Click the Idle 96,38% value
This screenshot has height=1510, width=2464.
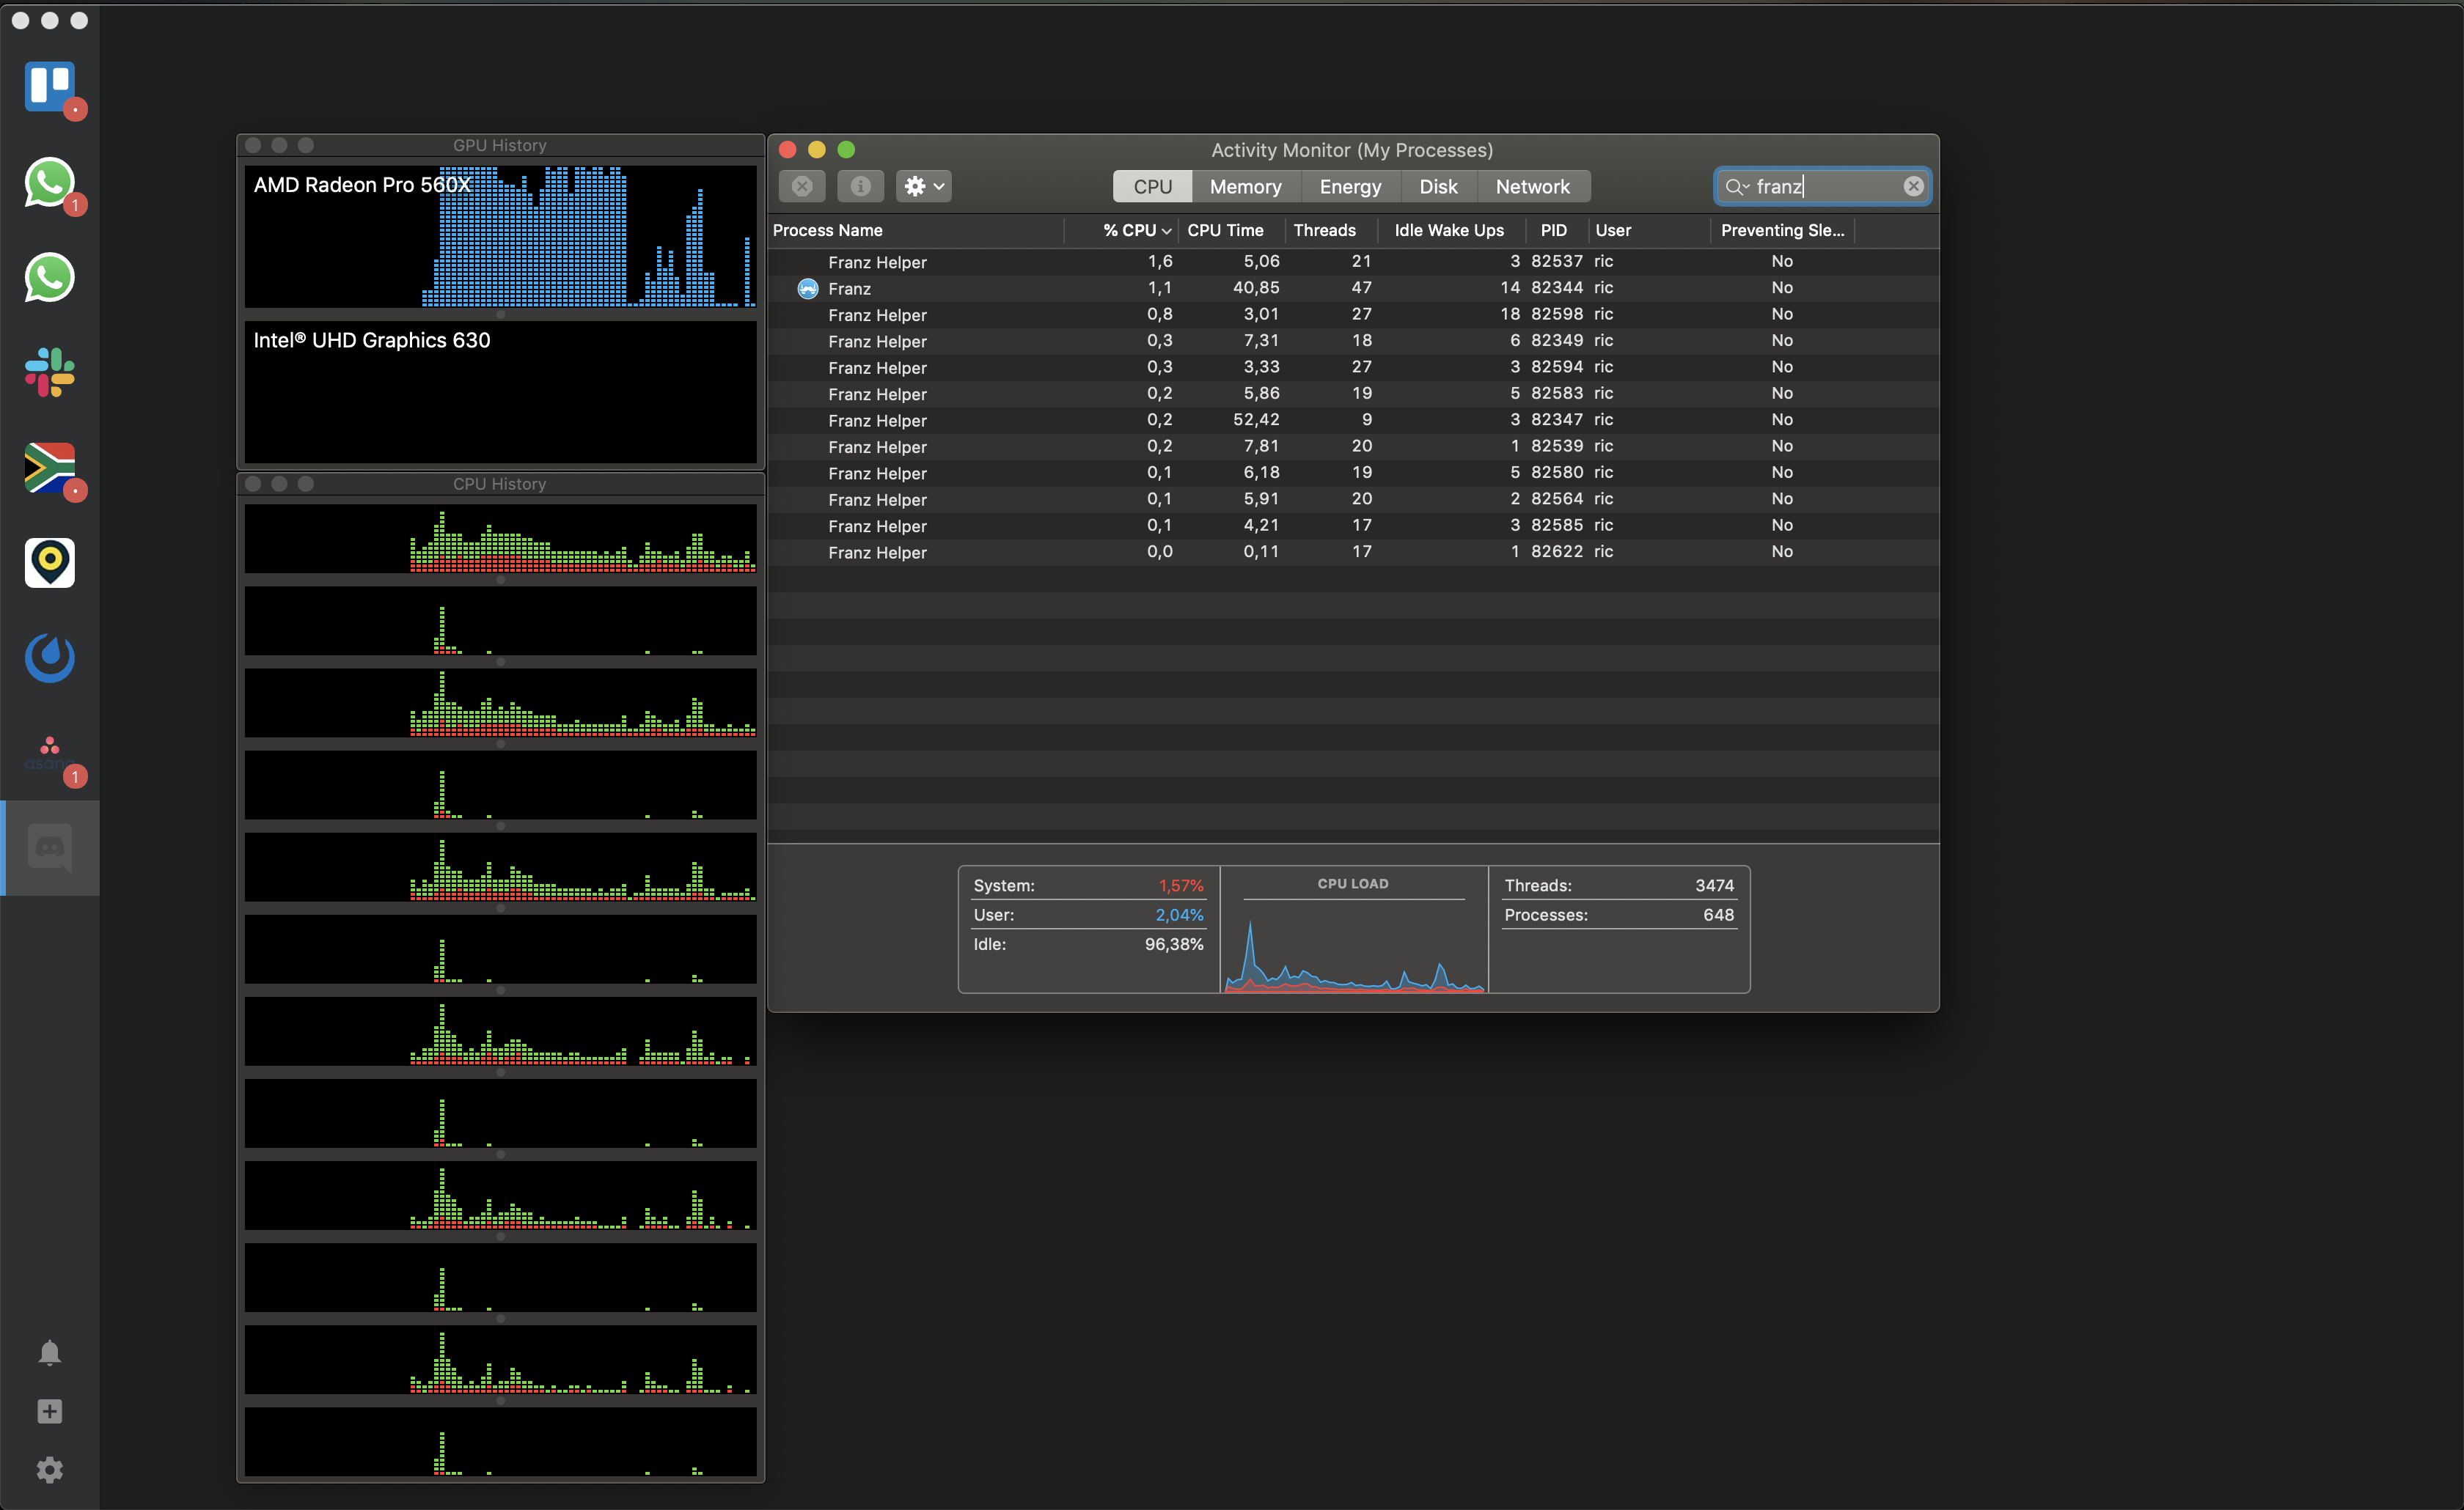1174,944
